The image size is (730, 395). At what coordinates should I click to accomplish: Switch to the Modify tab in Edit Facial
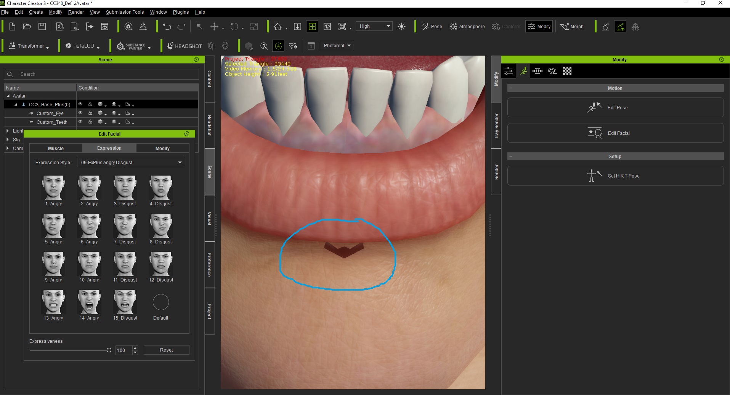pyautogui.click(x=162, y=148)
